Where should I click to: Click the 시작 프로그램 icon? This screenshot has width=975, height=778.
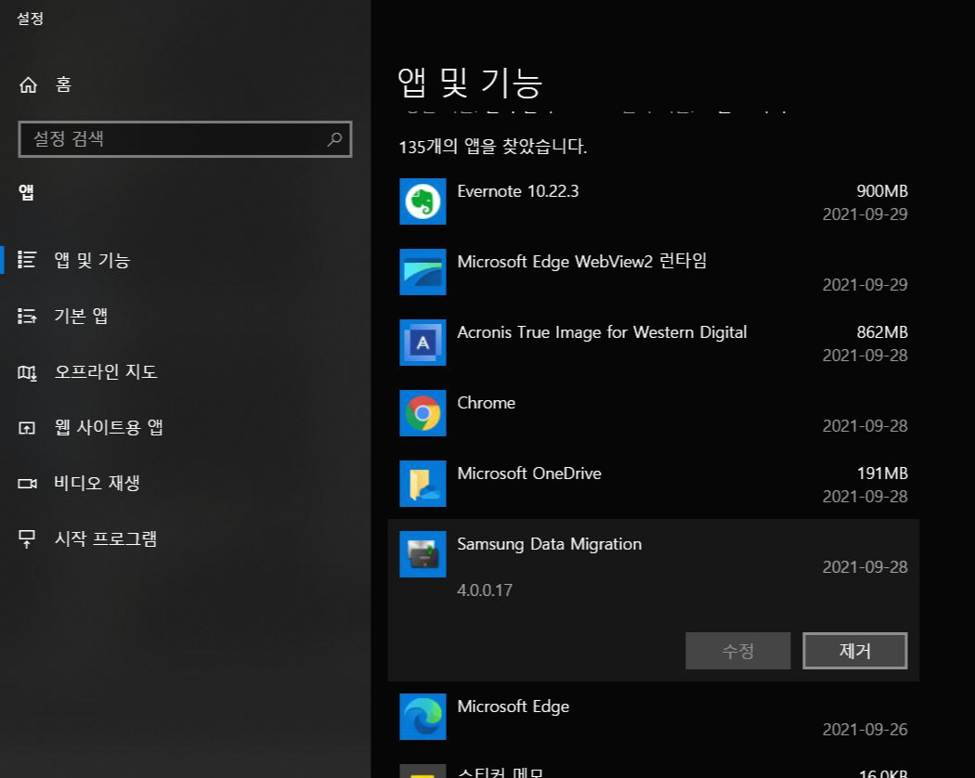[x=27, y=538]
